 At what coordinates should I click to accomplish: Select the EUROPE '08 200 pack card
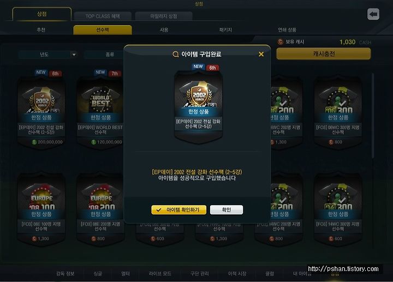(x=100, y=209)
